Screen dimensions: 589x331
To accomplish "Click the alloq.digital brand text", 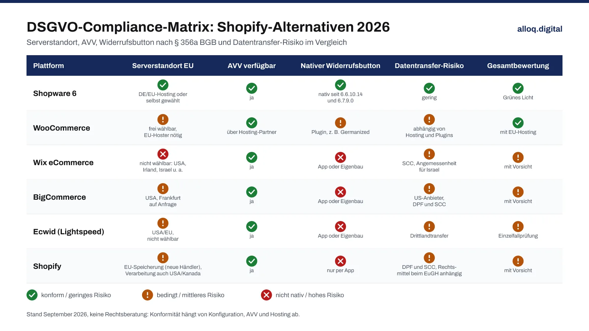I will [x=540, y=29].
